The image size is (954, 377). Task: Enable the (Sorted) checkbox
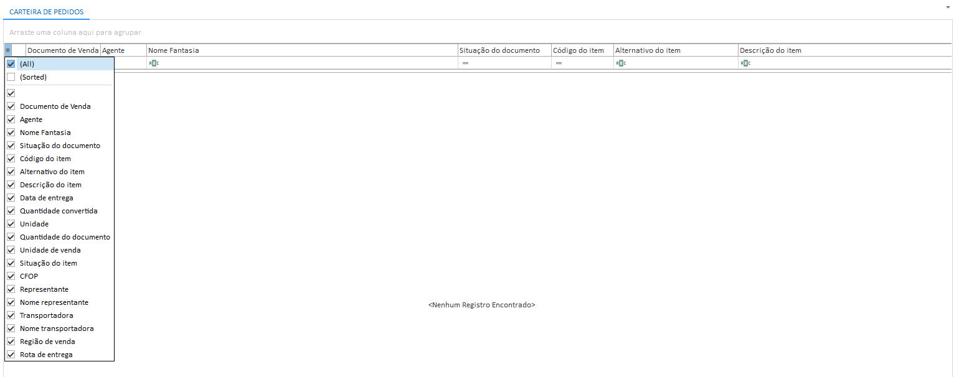click(11, 77)
